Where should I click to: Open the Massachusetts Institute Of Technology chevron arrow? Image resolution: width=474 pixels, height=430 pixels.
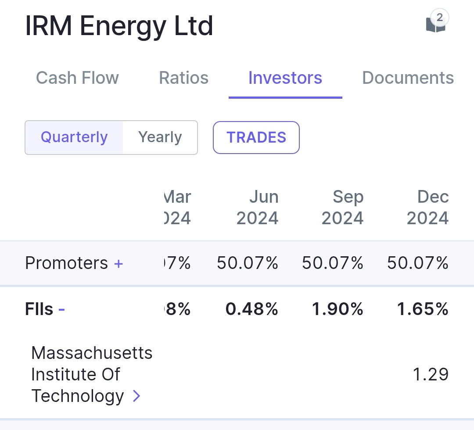[136, 396]
